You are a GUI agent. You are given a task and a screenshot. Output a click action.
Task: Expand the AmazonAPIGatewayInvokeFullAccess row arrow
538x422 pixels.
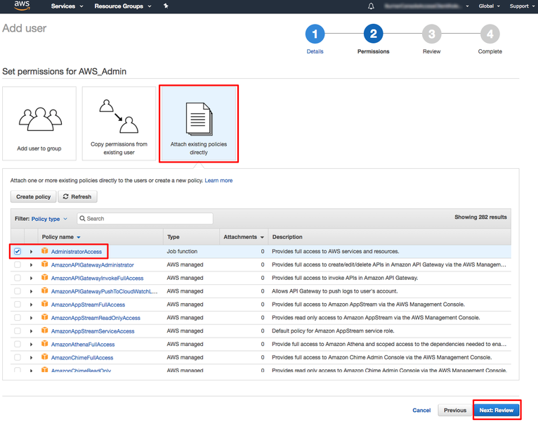31,278
